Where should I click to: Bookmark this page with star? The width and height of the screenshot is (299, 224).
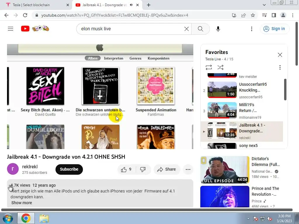(x=253, y=15)
